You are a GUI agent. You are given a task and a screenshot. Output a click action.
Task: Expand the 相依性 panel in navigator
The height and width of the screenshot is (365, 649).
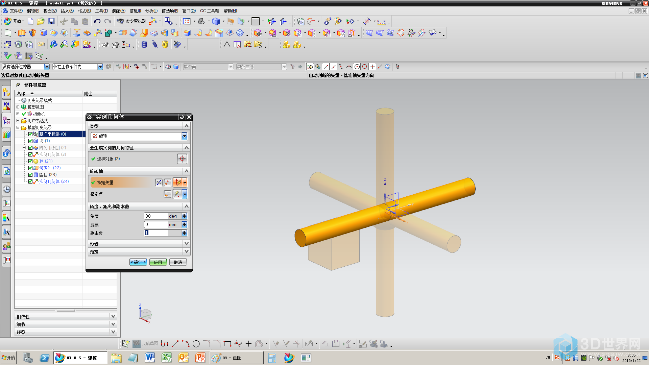pos(66,316)
